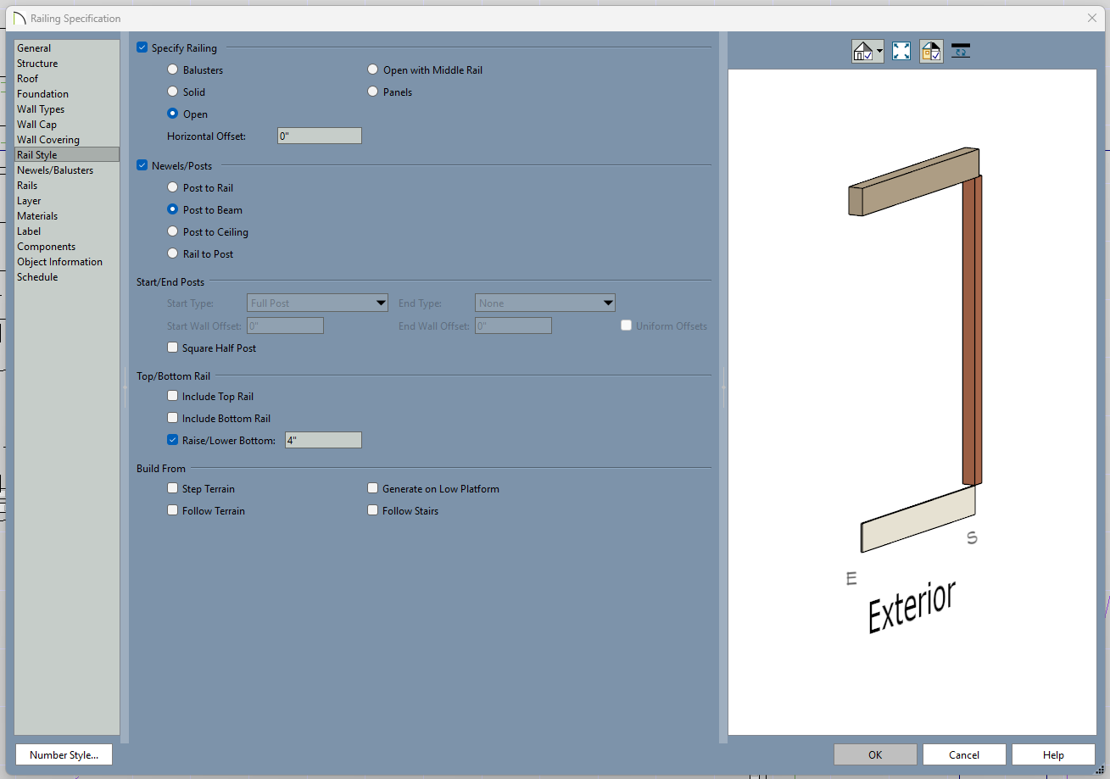Open the Newels/Balusters panel
The image size is (1110, 779).
(55, 170)
